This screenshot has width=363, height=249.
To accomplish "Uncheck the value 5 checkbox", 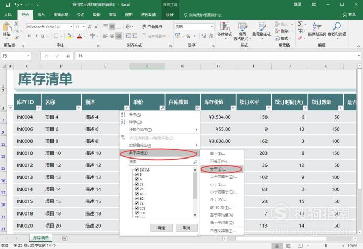I will pyautogui.click(x=137, y=174).
